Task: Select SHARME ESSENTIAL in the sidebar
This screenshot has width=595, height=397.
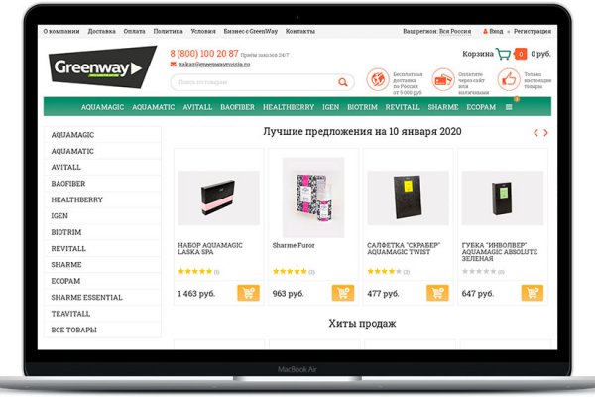Action: pos(86,298)
